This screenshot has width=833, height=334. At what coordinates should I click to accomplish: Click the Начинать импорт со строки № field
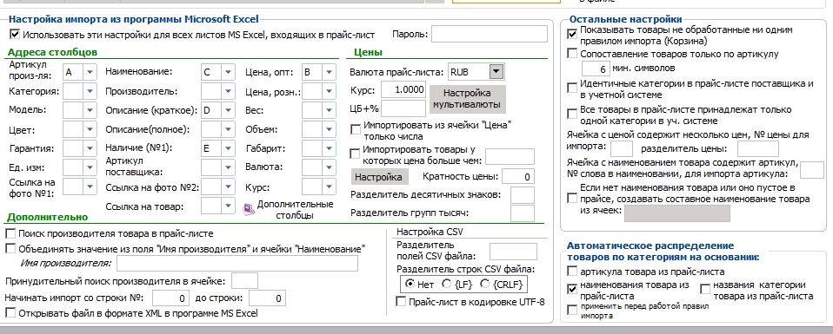click(170, 298)
